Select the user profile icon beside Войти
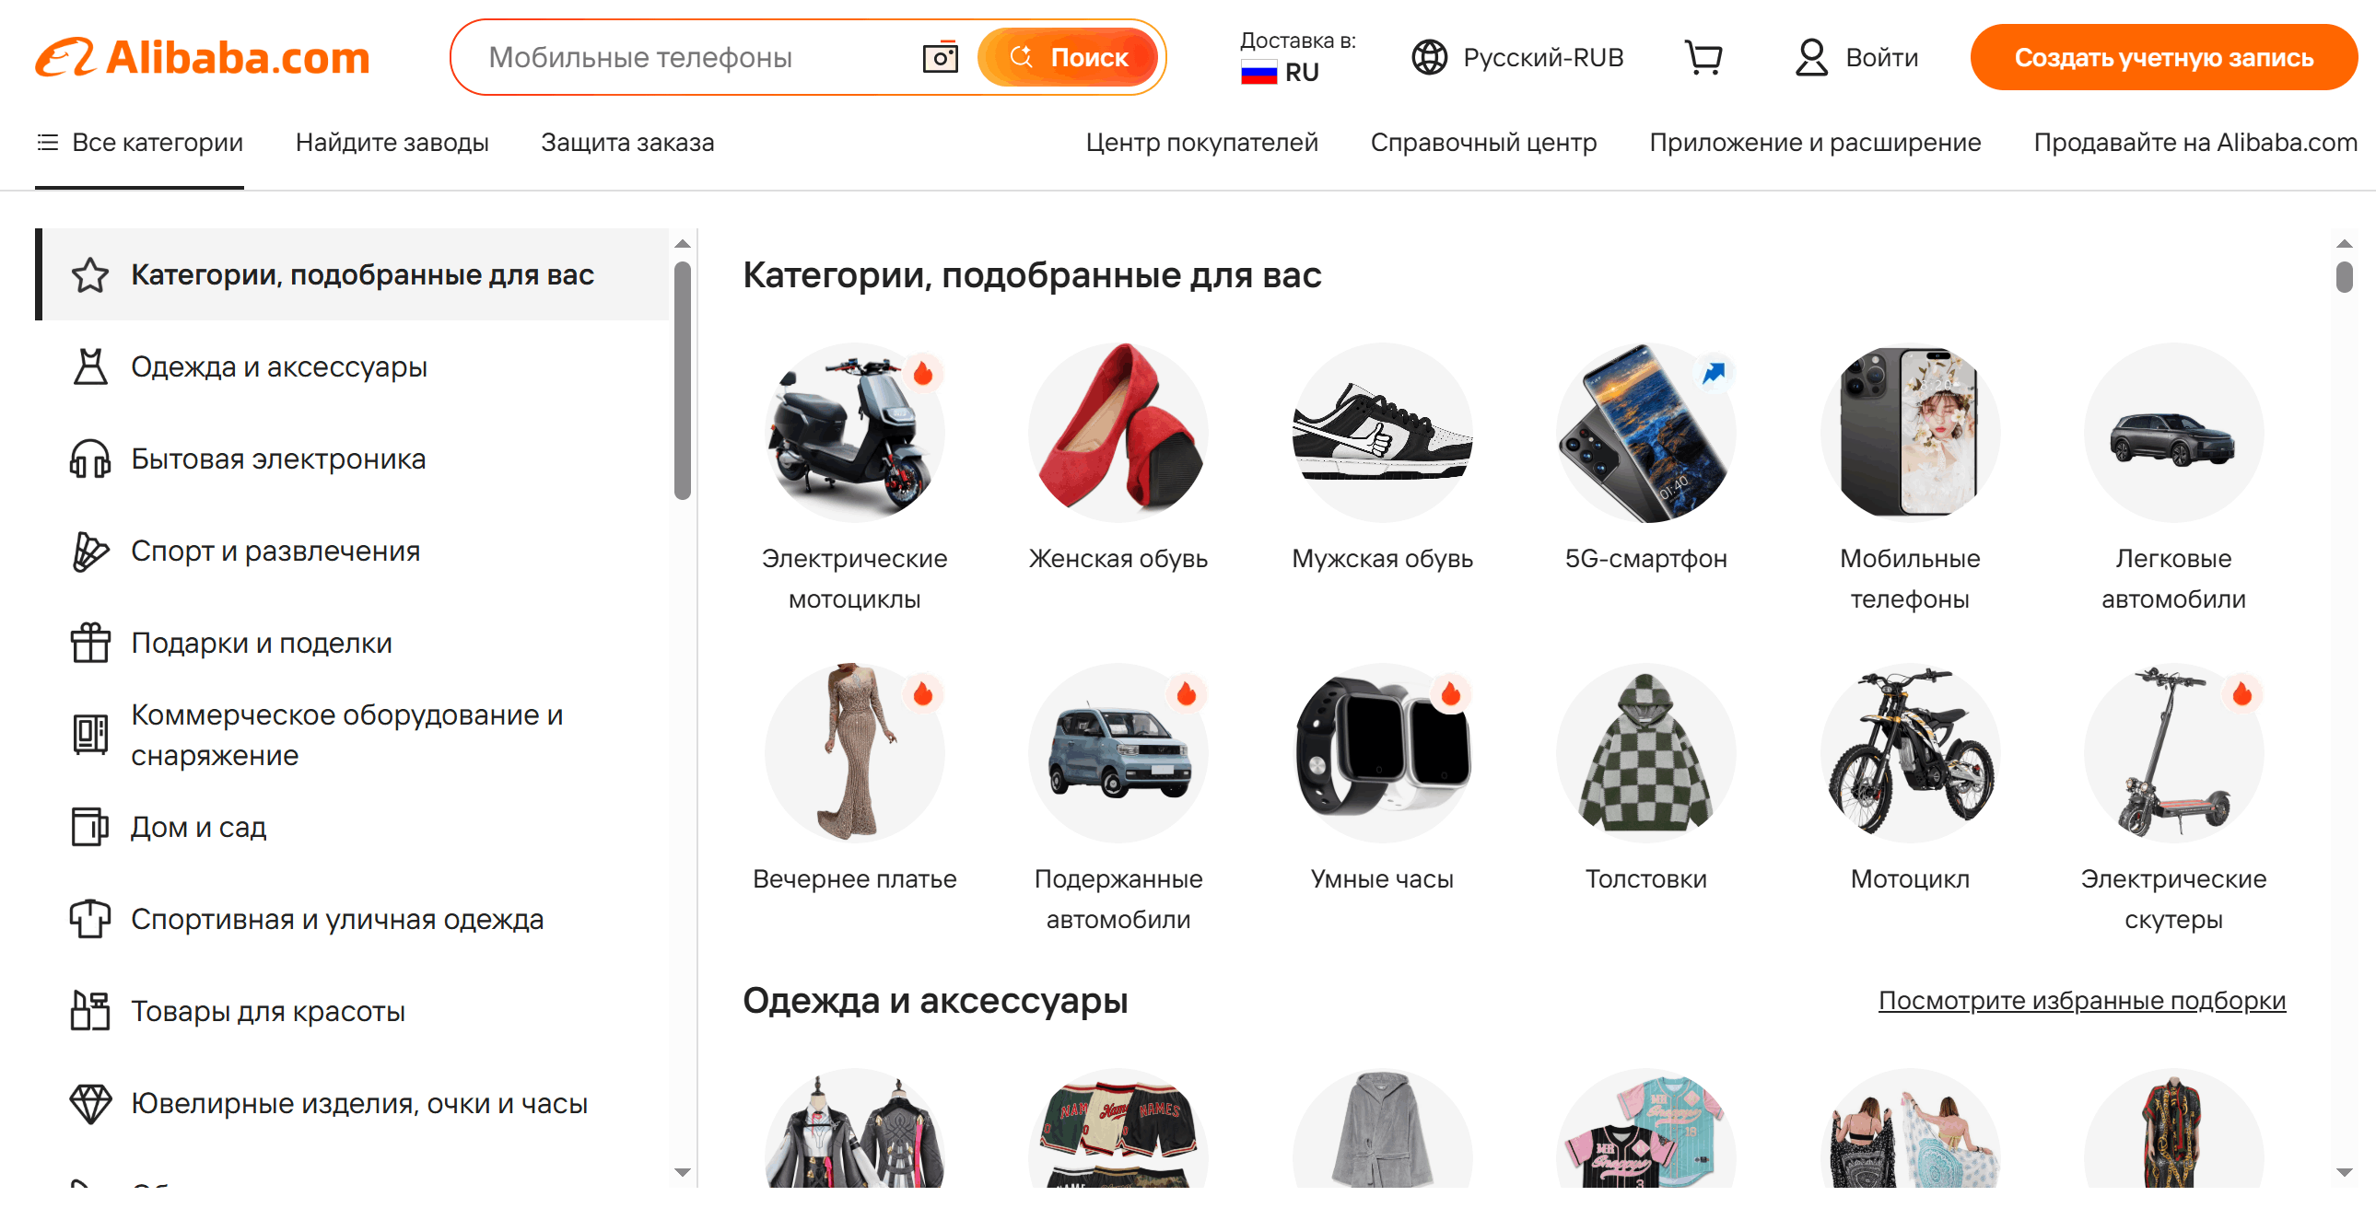The width and height of the screenshot is (2376, 1208). point(1810,57)
